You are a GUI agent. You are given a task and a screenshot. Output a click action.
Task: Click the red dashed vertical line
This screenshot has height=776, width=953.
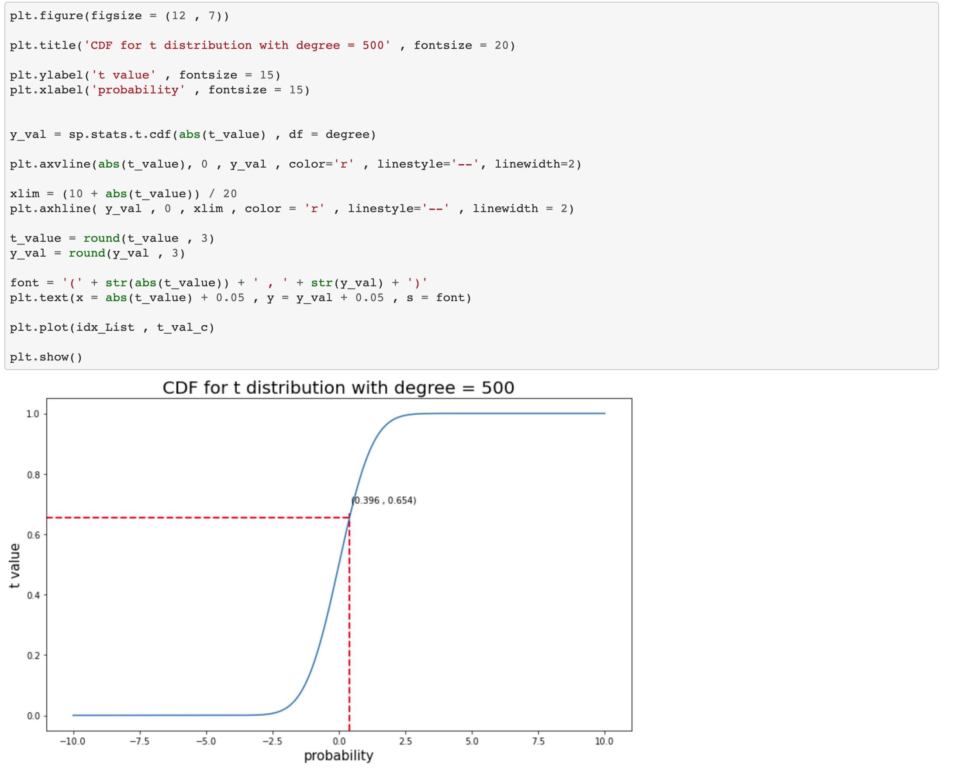point(349,626)
